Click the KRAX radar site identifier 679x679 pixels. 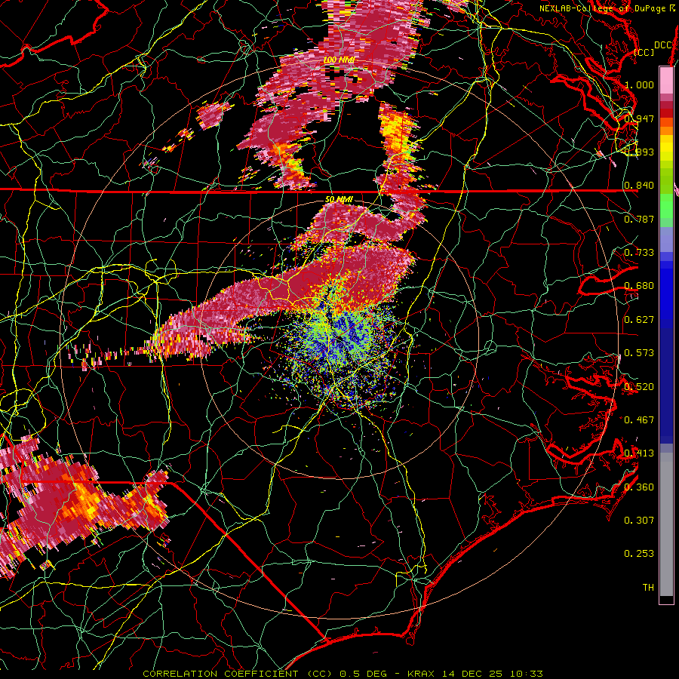click(x=420, y=674)
